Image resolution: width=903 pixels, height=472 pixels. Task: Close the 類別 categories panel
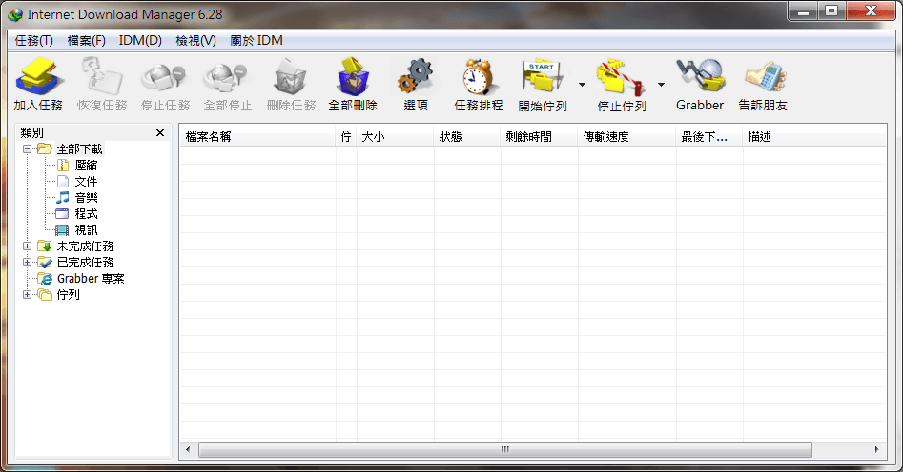tap(160, 133)
